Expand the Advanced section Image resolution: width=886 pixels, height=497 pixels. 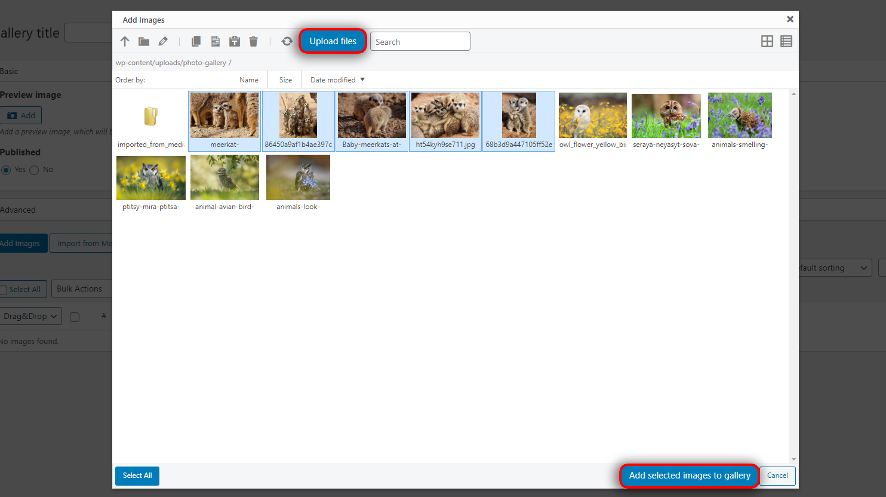[56, 210]
